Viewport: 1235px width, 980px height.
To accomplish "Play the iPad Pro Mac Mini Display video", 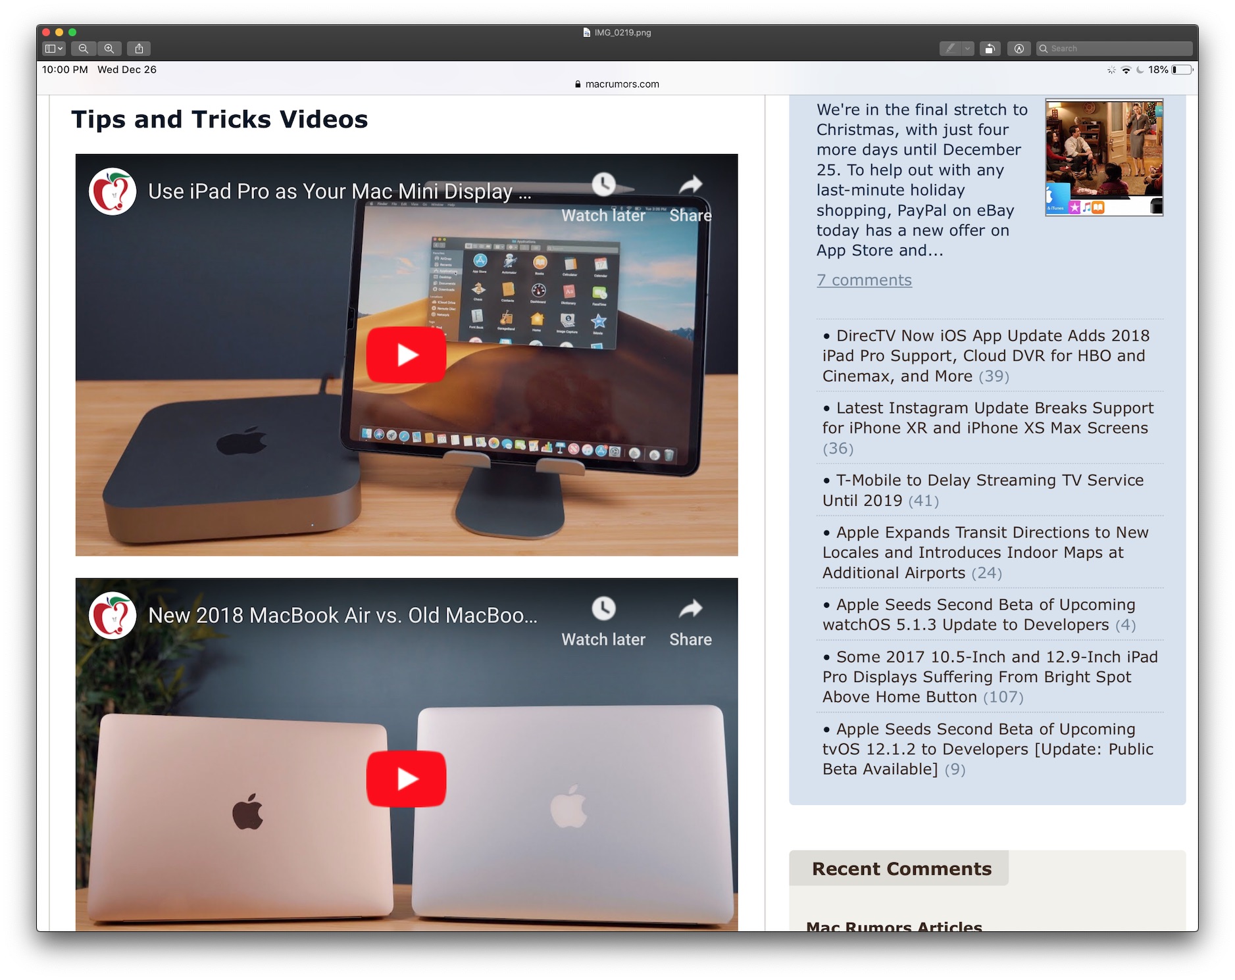I will [407, 355].
